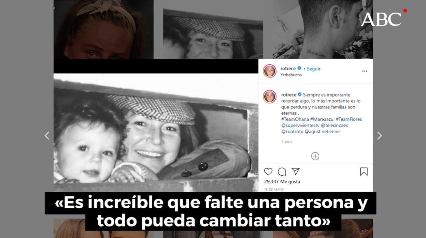The width and height of the screenshot is (426, 238).
Task: Save the post with the bookmark icon
Action: pyautogui.click(x=364, y=172)
